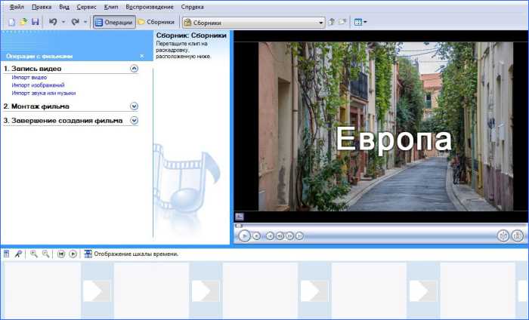Toggle the Сборники pane button
This screenshot has height=320, width=529.
point(156,23)
